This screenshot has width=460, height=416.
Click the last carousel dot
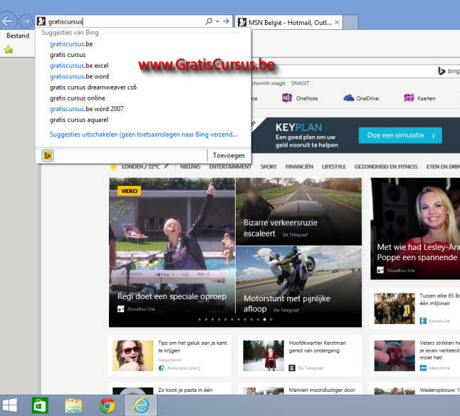(271, 320)
